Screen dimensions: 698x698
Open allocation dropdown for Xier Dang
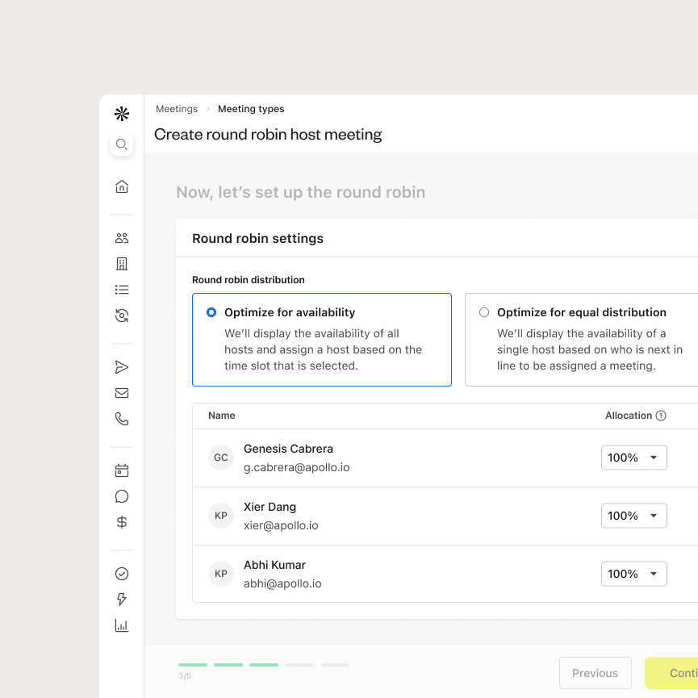pyautogui.click(x=633, y=516)
